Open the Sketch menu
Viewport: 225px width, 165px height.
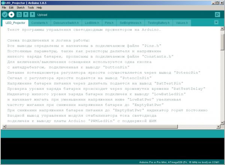(21, 7)
